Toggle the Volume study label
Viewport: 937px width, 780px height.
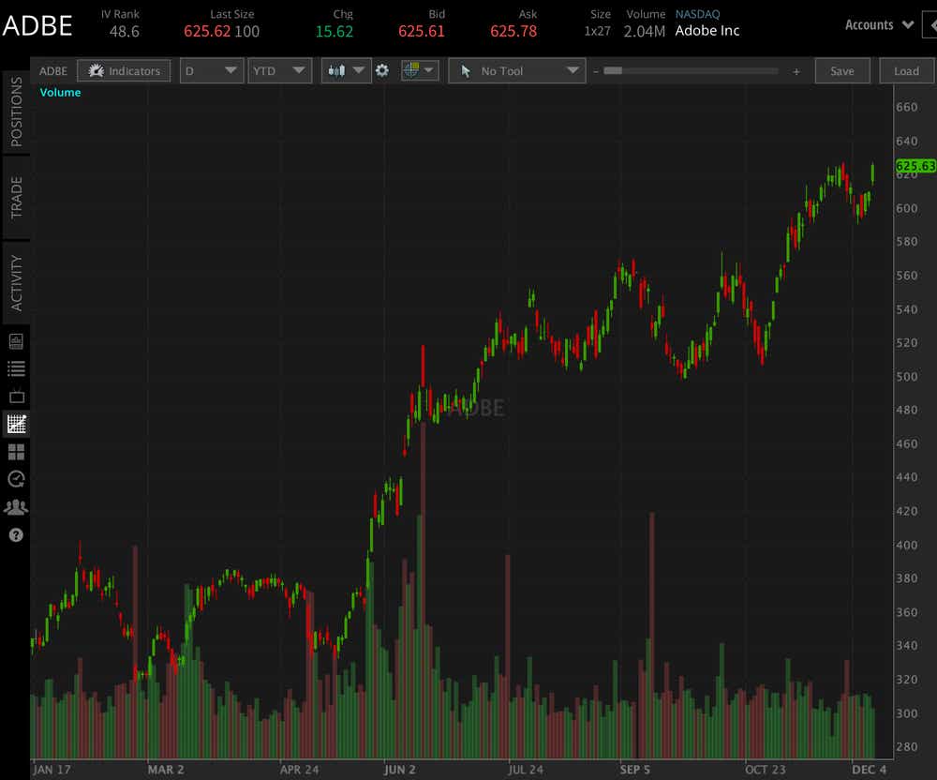tap(60, 92)
